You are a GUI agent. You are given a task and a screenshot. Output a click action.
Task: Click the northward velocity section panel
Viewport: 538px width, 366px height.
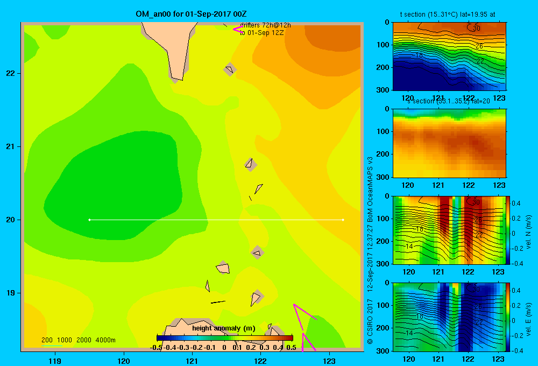point(449,230)
